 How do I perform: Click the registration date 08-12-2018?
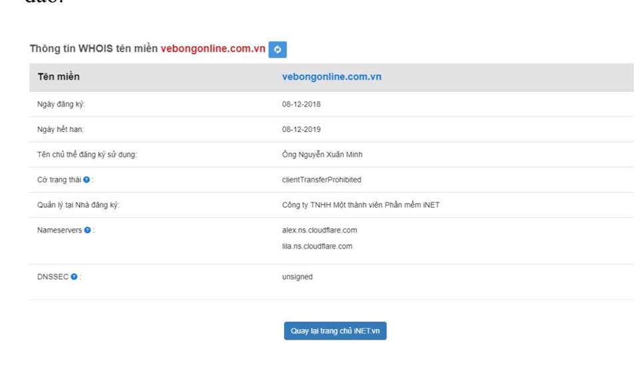(301, 105)
